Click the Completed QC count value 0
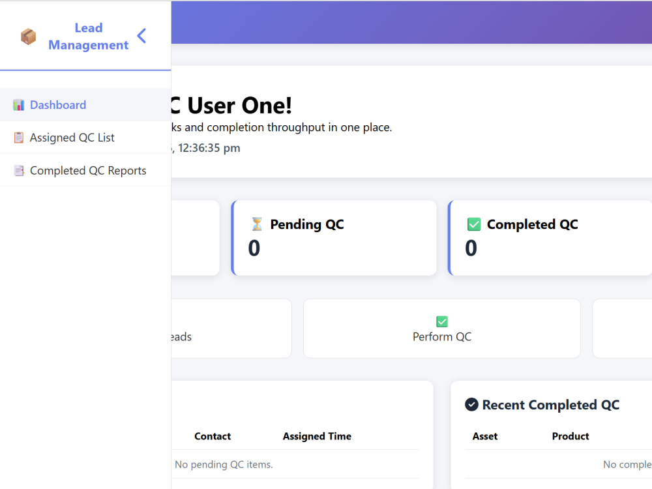Image resolution: width=652 pixels, height=489 pixels. click(471, 248)
